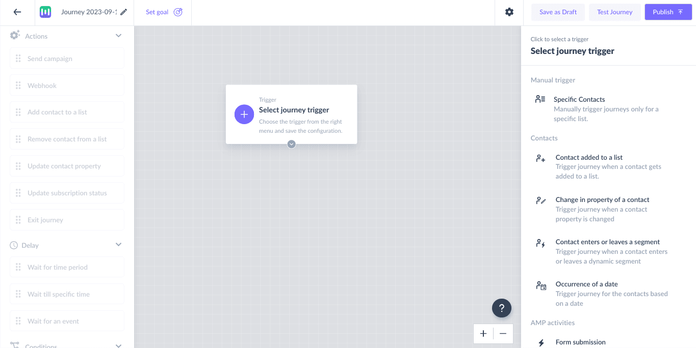The width and height of the screenshot is (696, 348).
Task: Zoom in on the canvas with the plus control
Action: tap(483, 334)
